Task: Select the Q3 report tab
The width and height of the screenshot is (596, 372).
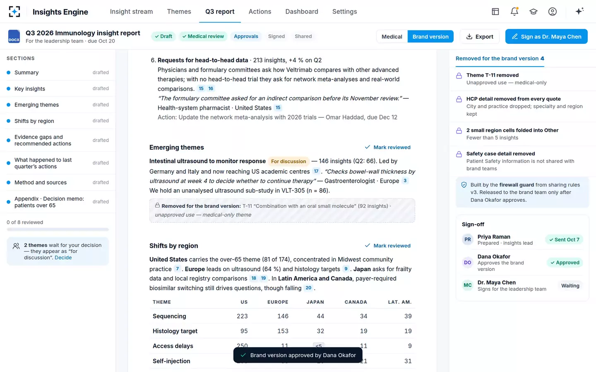Action: tap(220, 12)
